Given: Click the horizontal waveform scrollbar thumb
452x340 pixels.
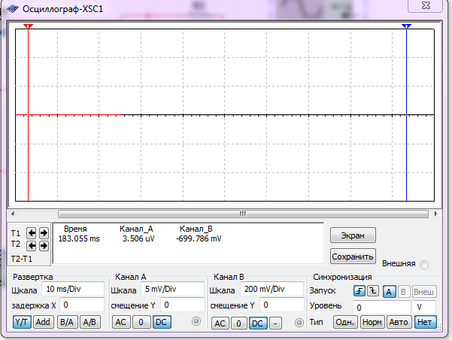Looking at the screenshot, I should click(243, 214).
